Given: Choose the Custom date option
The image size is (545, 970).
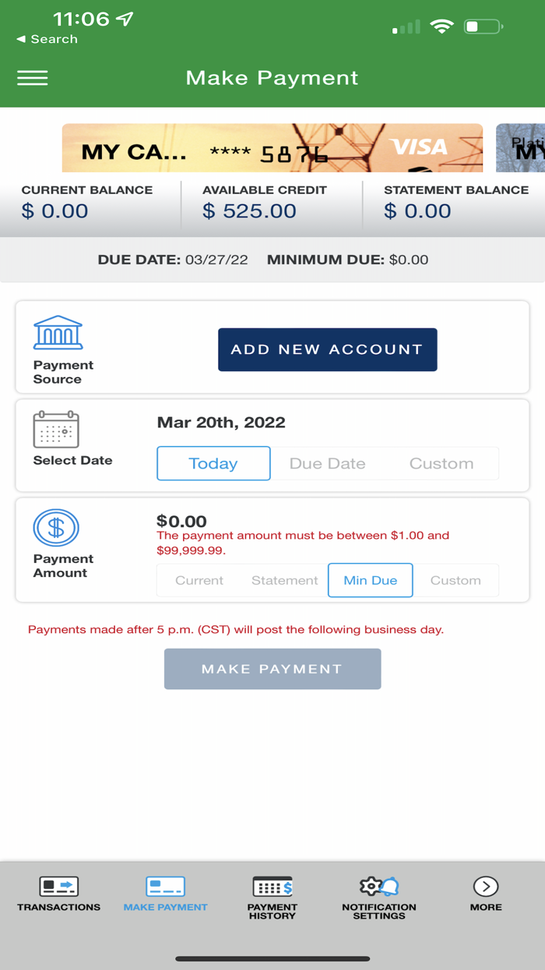Looking at the screenshot, I should pyautogui.click(x=441, y=463).
